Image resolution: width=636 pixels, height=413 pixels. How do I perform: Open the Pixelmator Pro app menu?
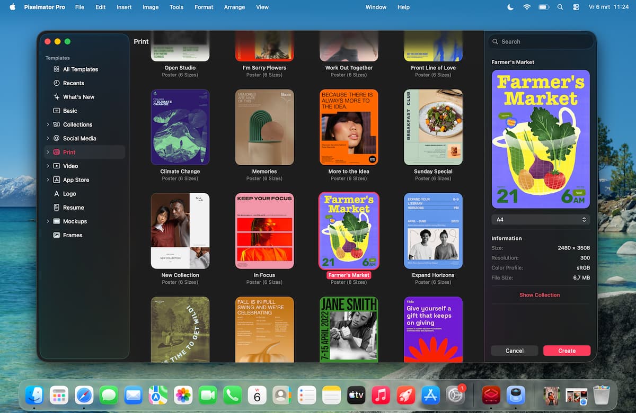pyautogui.click(x=45, y=7)
